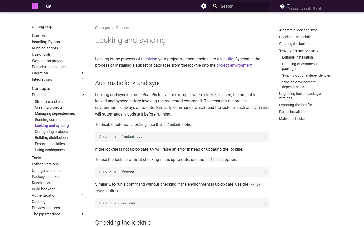Jump to Exporting the lockfile section

(295, 105)
